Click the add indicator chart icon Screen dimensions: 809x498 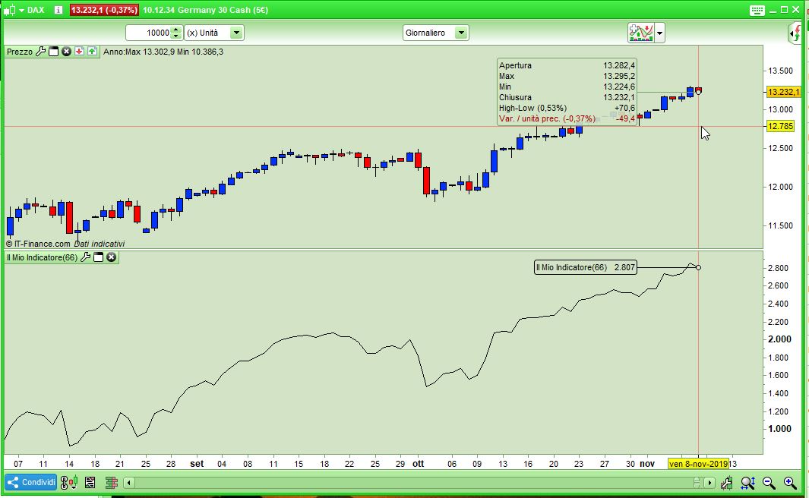pyautogui.click(x=641, y=33)
